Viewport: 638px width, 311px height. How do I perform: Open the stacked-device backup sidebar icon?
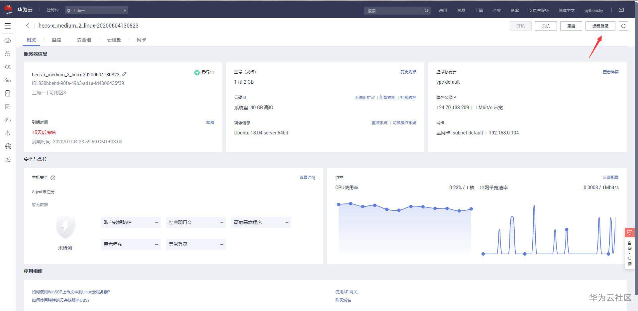[x=8, y=107]
